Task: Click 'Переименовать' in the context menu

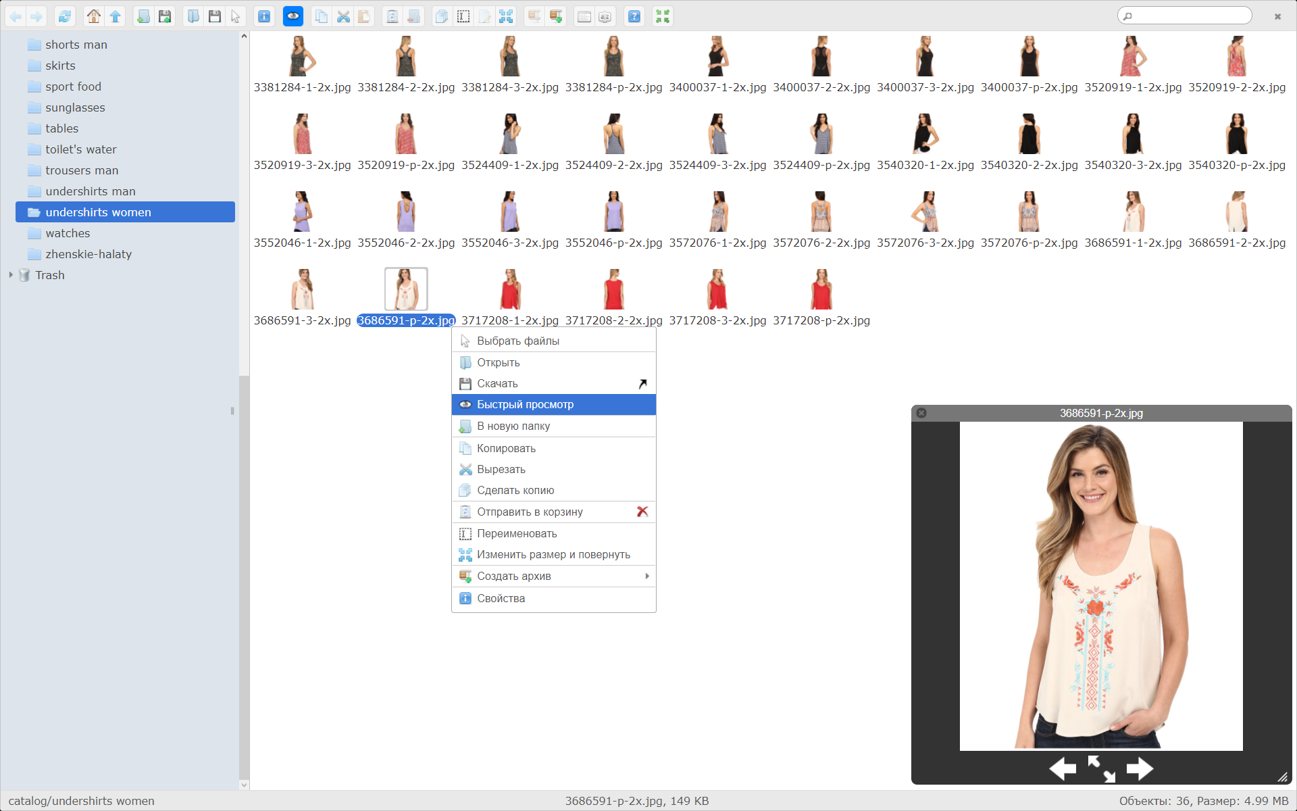Action: (x=516, y=533)
